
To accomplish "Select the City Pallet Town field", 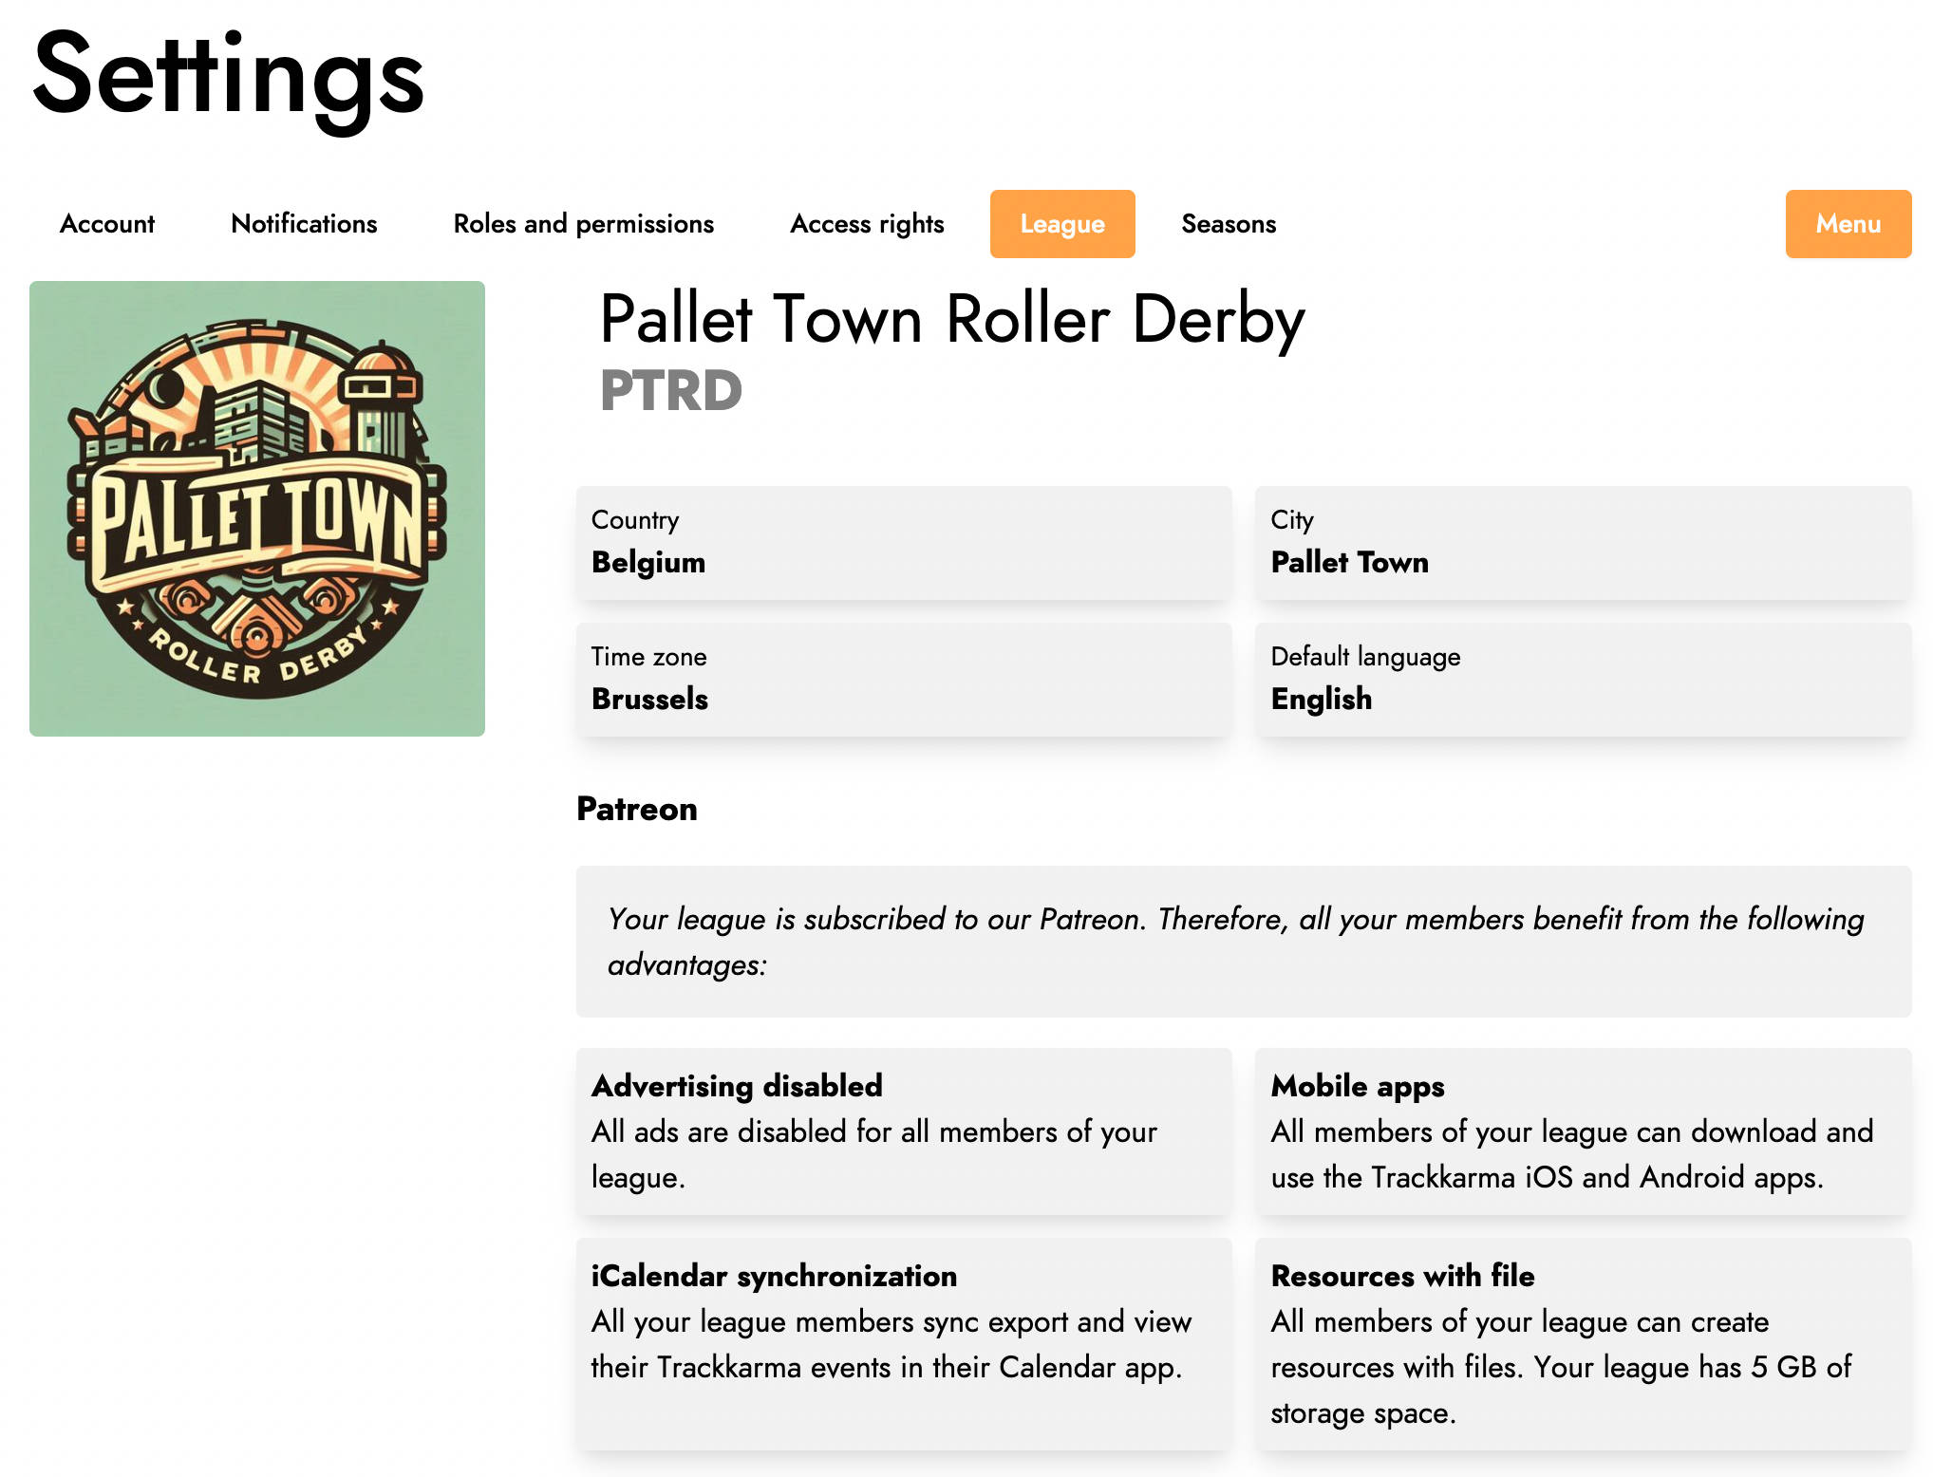I will [x=1584, y=543].
